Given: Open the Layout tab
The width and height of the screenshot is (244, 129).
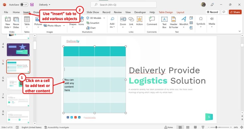Looking at the screenshot, I should (180, 12).
